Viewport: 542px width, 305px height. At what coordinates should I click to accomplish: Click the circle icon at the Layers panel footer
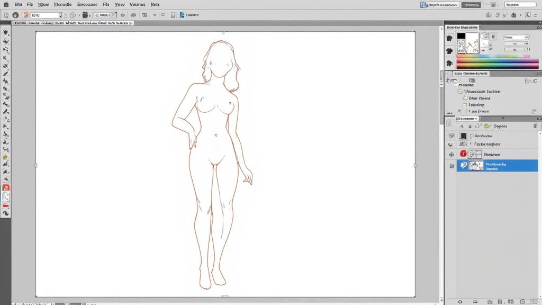pos(460,301)
